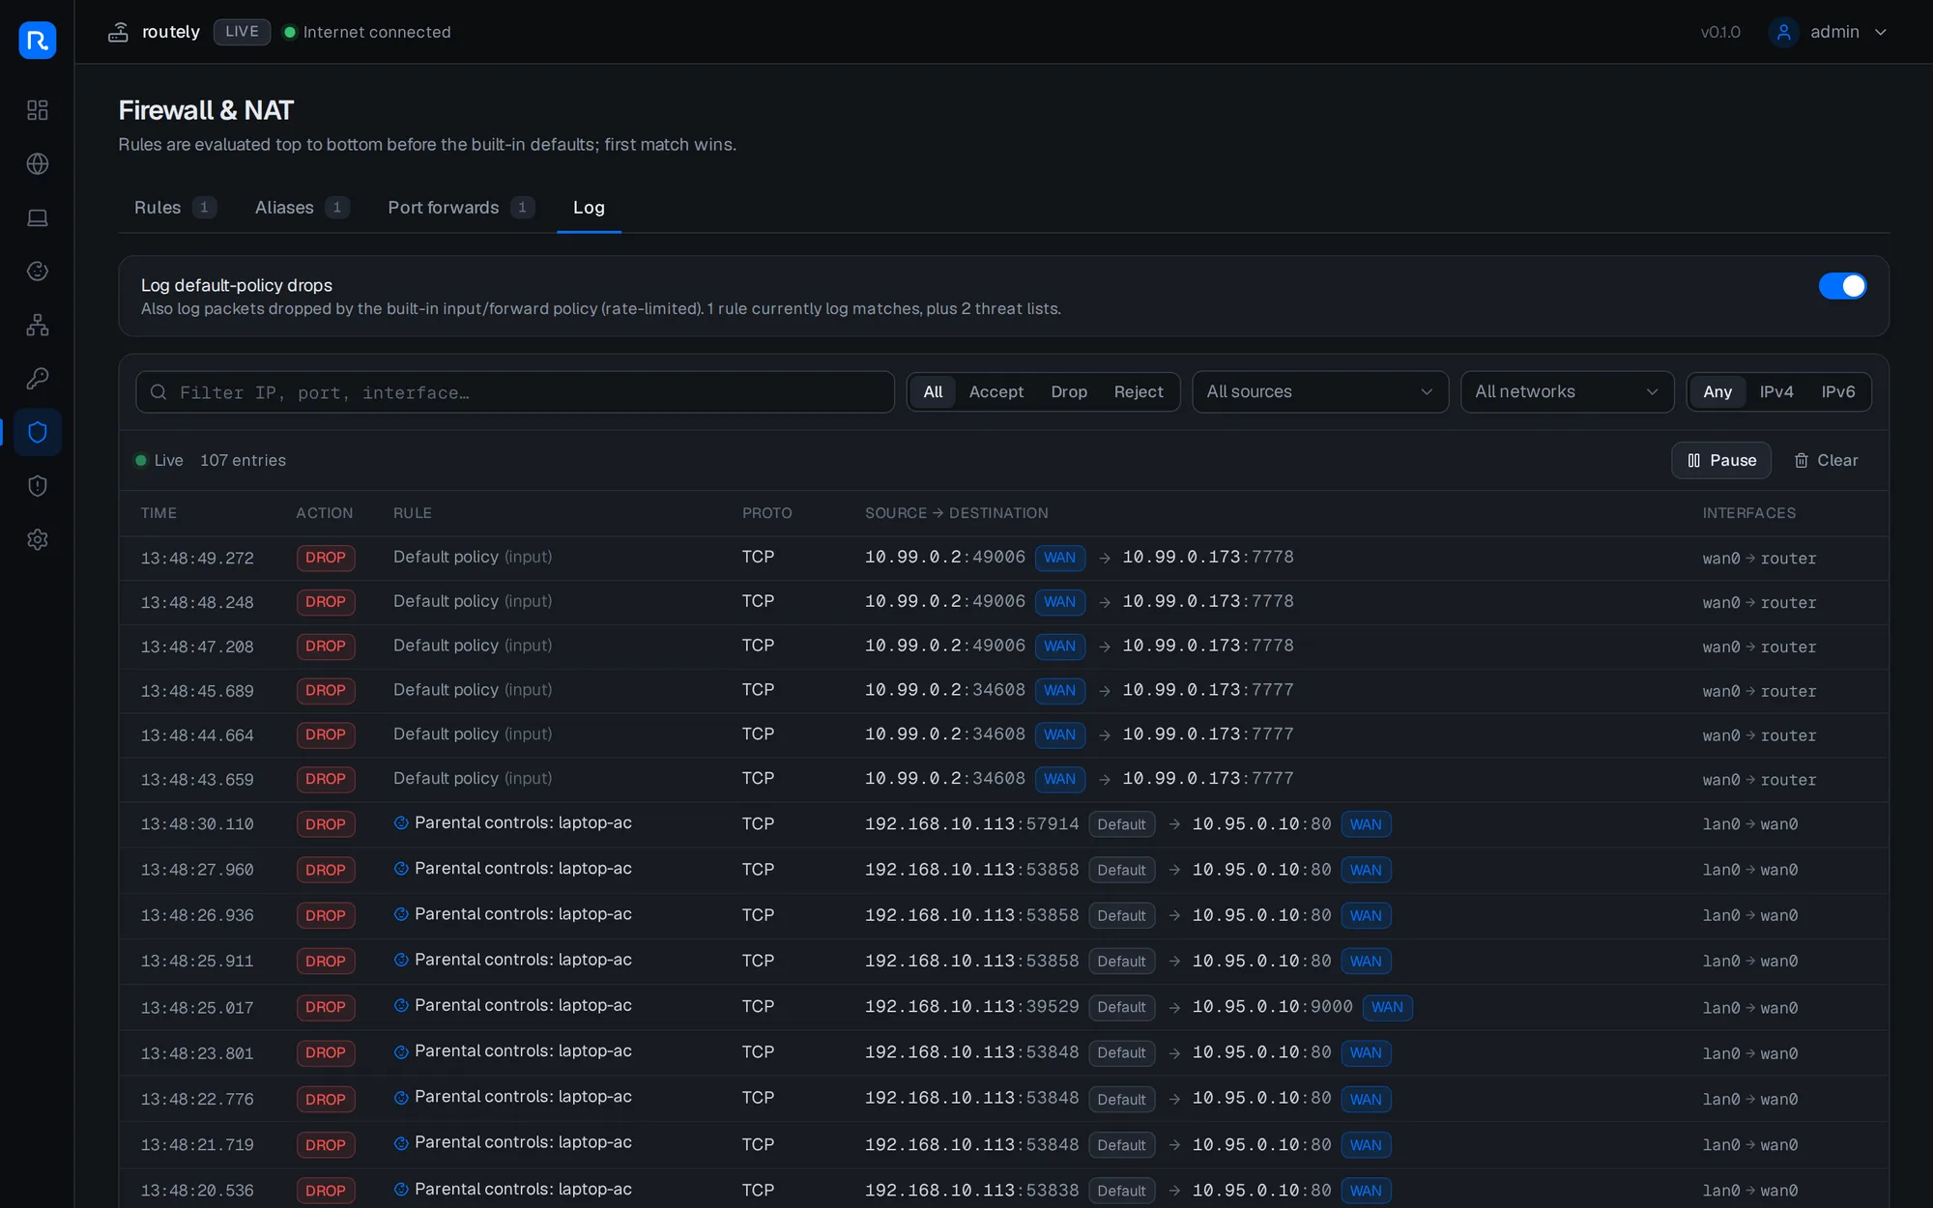Open the globe internet icon in sidebar
Viewport: 1933px width, 1208px height.
[x=38, y=164]
